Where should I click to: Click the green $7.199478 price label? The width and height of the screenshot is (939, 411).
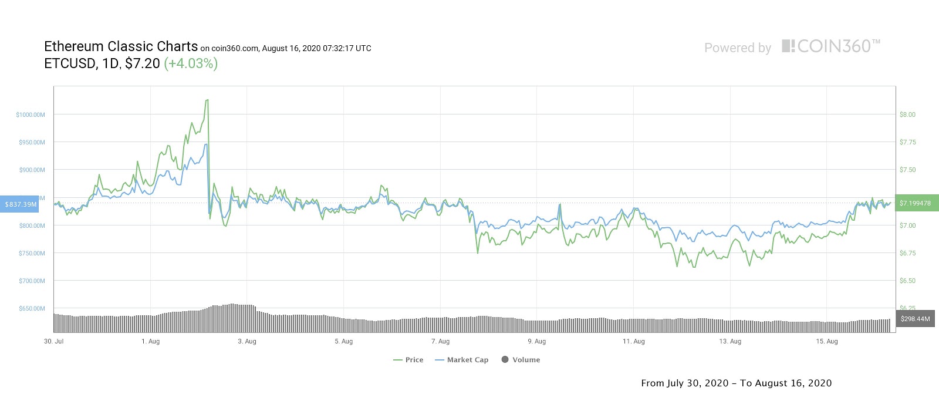tap(917, 203)
